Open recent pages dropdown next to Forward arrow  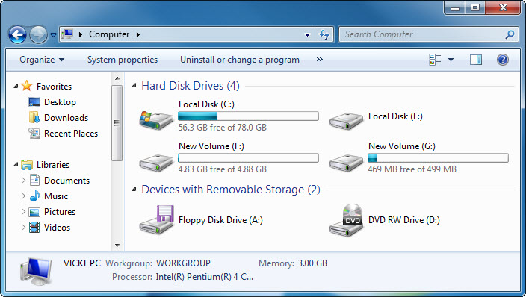(x=53, y=34)
